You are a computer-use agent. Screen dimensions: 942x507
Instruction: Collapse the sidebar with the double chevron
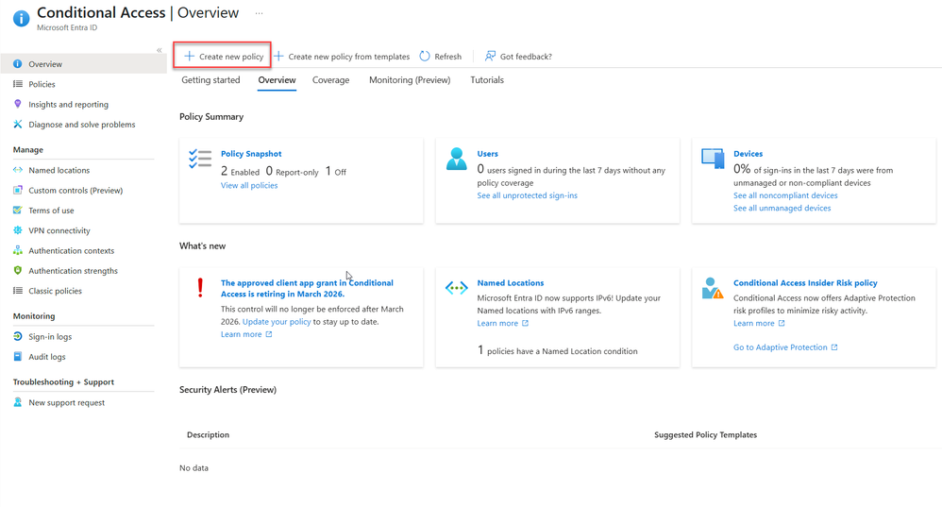160,50
